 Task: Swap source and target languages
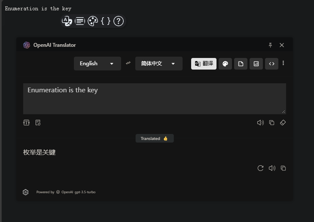[x=128, y=64]
